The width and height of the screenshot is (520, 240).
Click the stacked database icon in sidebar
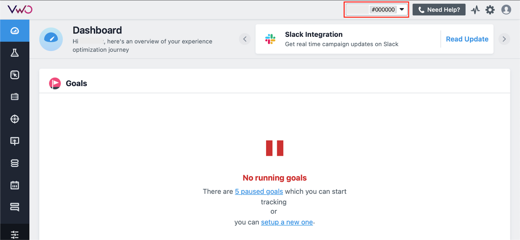(x=15, y=163)
